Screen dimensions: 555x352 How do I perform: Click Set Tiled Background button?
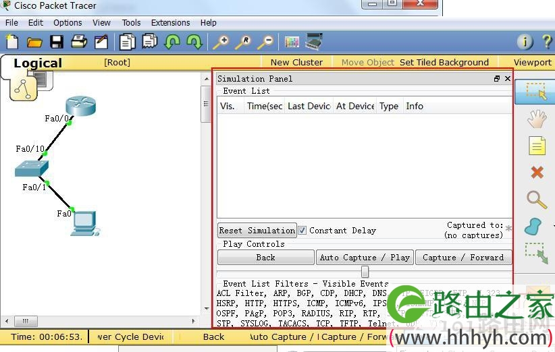coord(444,63)
